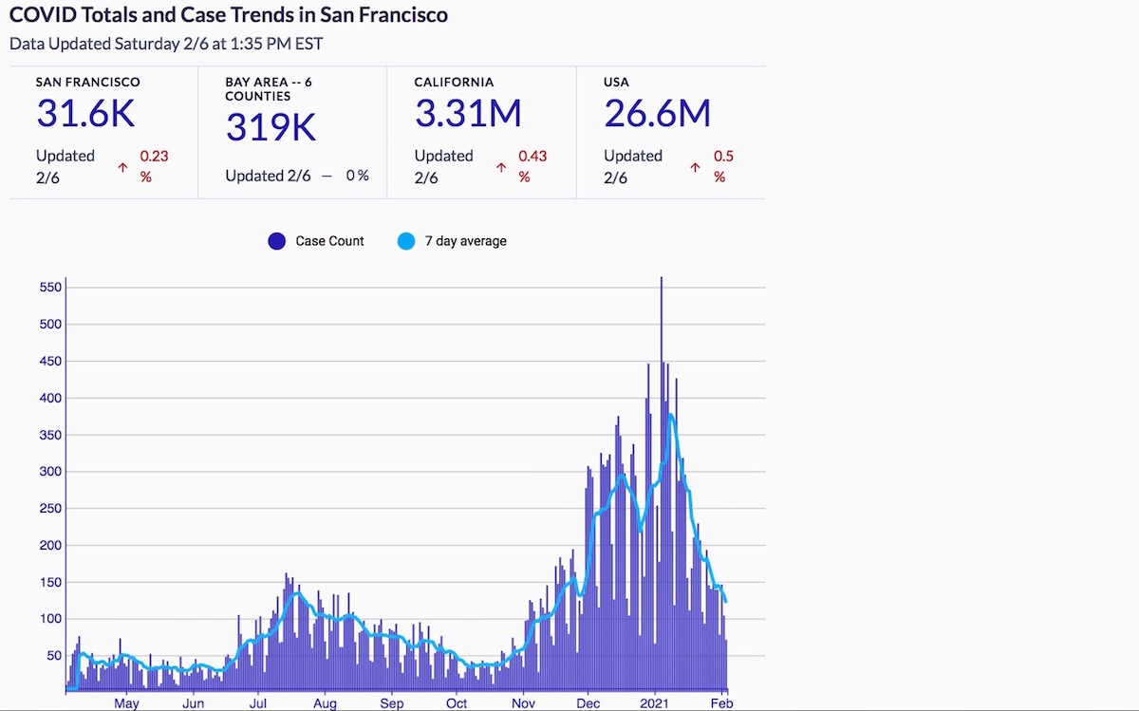Click the dark blue Case Count legend dot
This screenshot has width=1139, height=711.
click(x=277, y=241)
